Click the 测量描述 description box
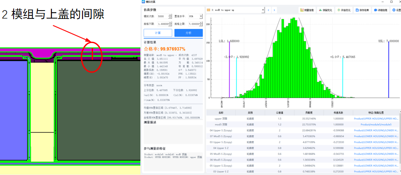The height and width of the screenshot is (175, 401). point(173,134)
